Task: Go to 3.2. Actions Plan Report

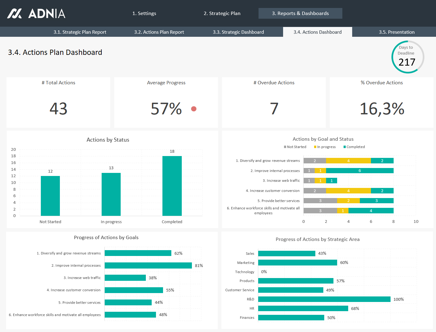Action: pos(159,32)
